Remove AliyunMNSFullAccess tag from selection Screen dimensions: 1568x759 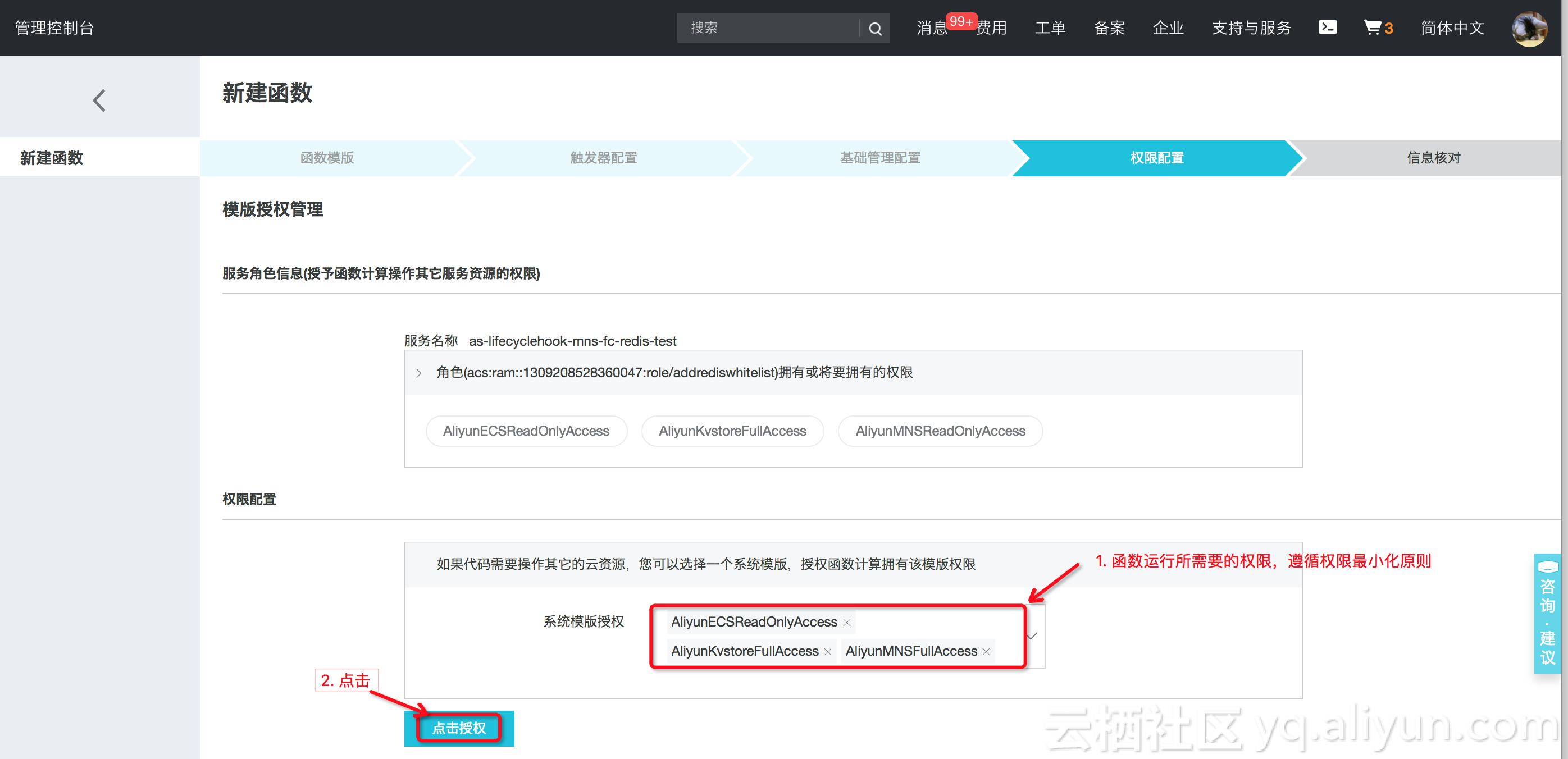(x=986, y=651)
